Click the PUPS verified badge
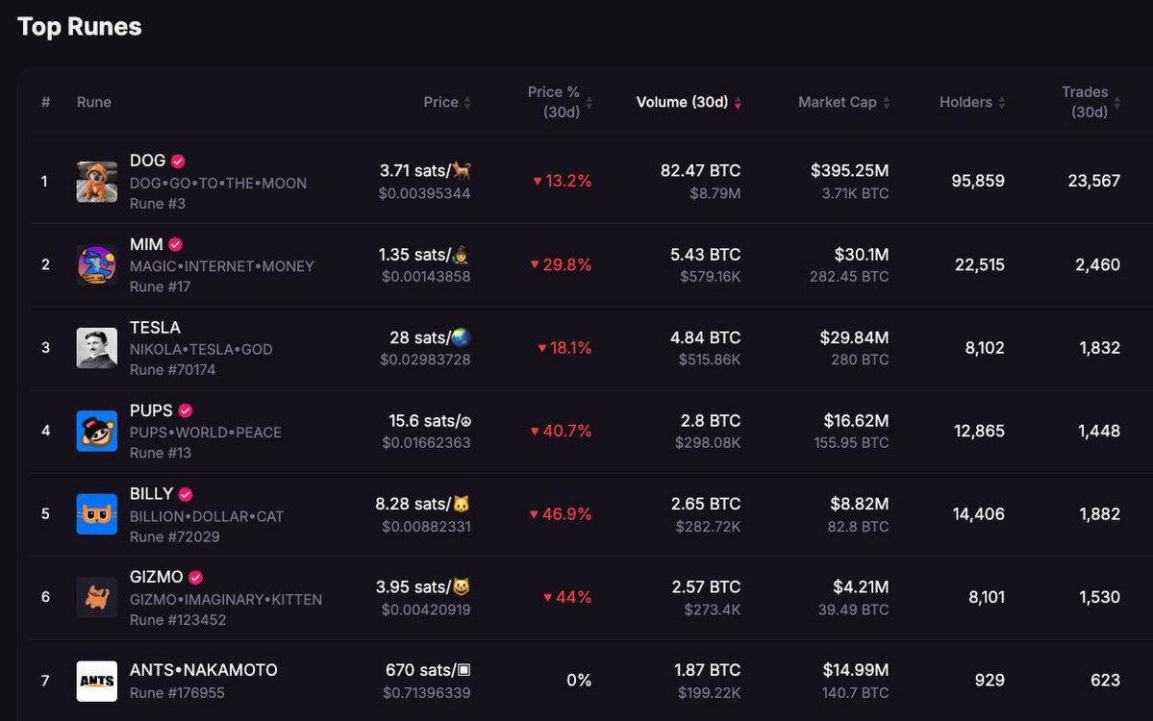 pyautogui.click(x=186, y=410)
